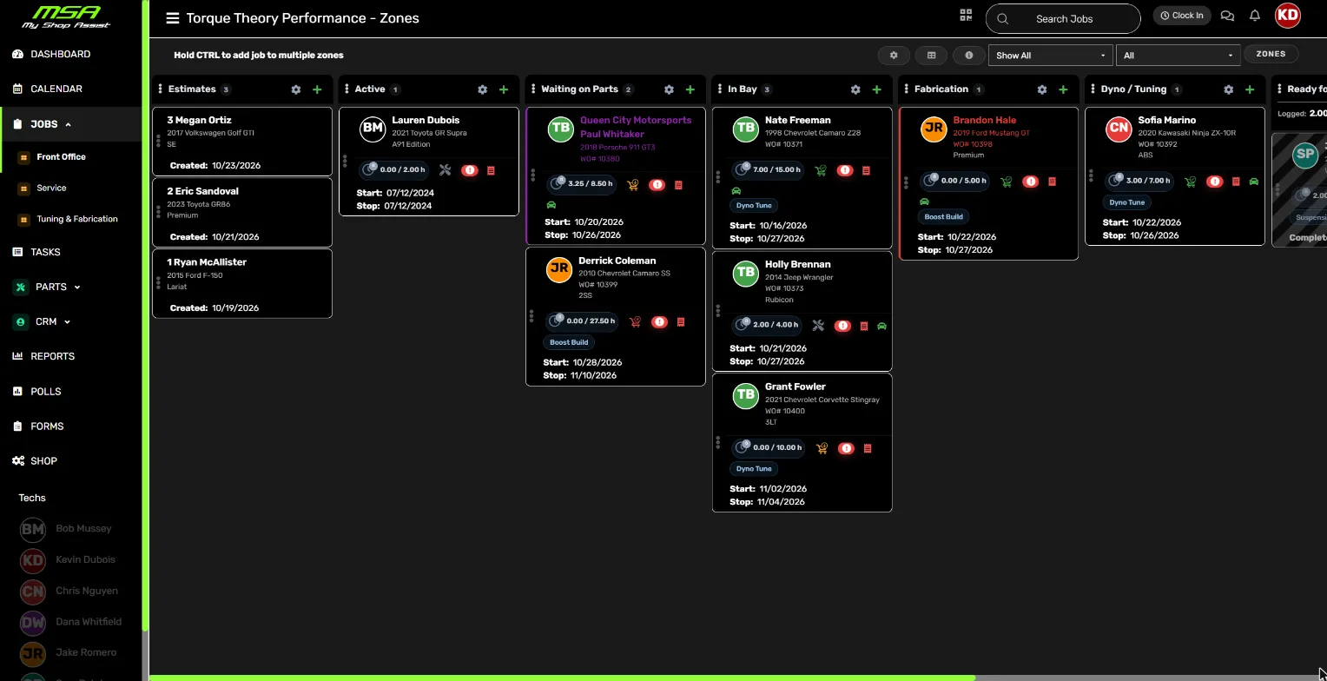Add a job to the Fabrication zone

click(1063, 89)
